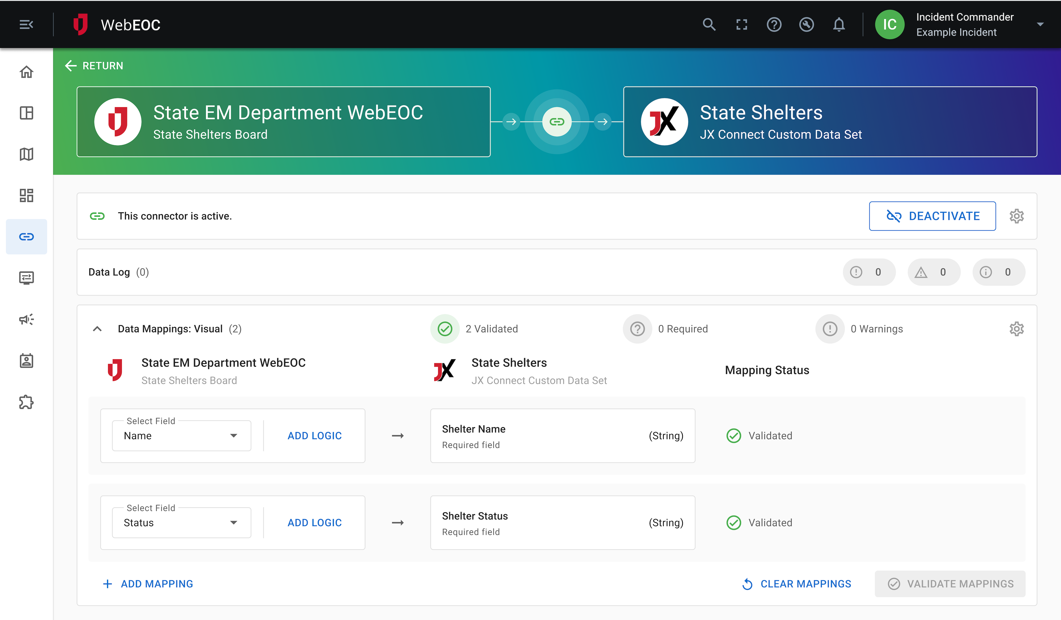
Task: Click the center link icon between source and target
Action: [x=557, y=122]
